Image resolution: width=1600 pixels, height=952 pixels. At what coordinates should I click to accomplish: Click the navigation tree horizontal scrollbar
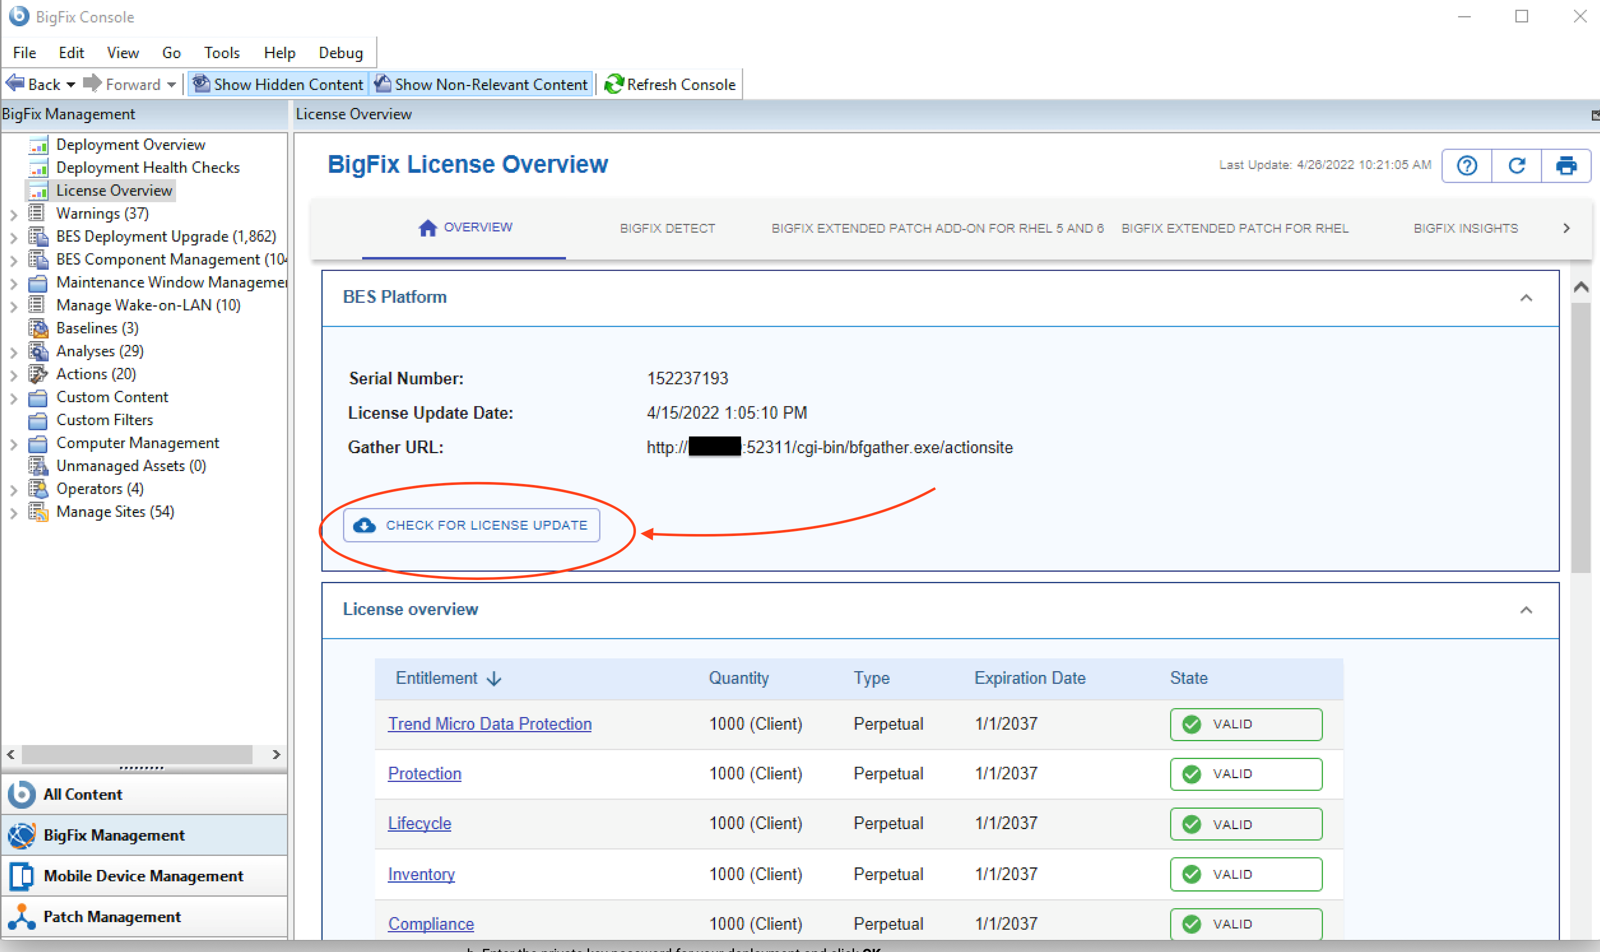coord(136,754)
